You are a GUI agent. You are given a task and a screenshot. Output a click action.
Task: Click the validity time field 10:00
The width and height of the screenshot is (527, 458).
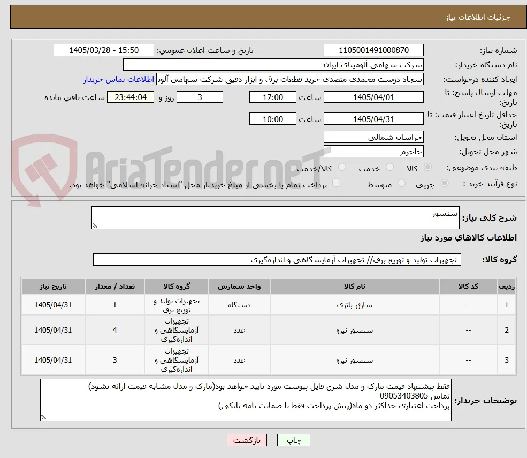(x=272, y=119)
